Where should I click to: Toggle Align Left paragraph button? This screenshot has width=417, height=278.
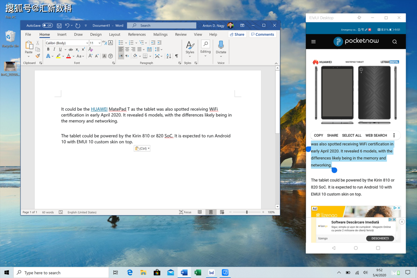[x=121, y=49]
